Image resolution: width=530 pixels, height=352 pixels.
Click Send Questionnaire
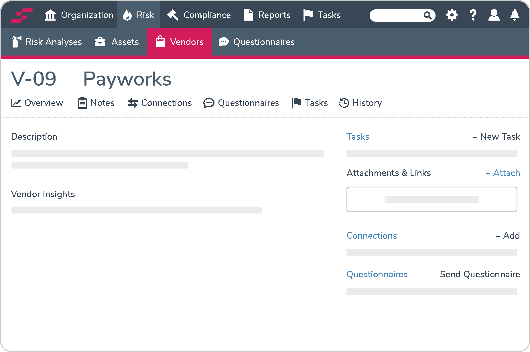(480, 274)
